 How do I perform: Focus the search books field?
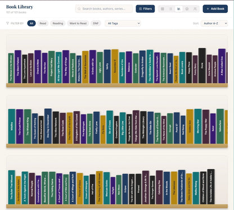pyautogui.click(x=104, y=9)
